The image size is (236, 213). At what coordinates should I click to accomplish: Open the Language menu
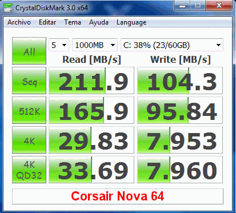131,22
